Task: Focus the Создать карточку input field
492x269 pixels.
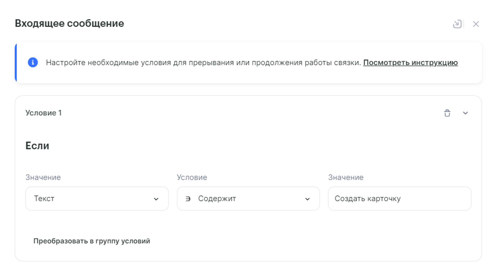Action: (399, 199)
